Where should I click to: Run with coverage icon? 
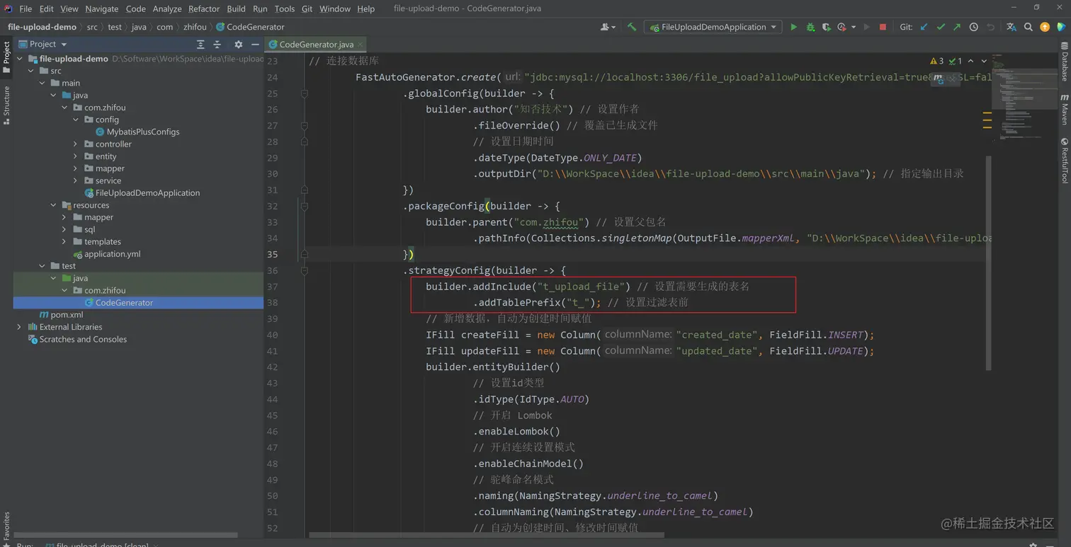(x=826, y=27)
